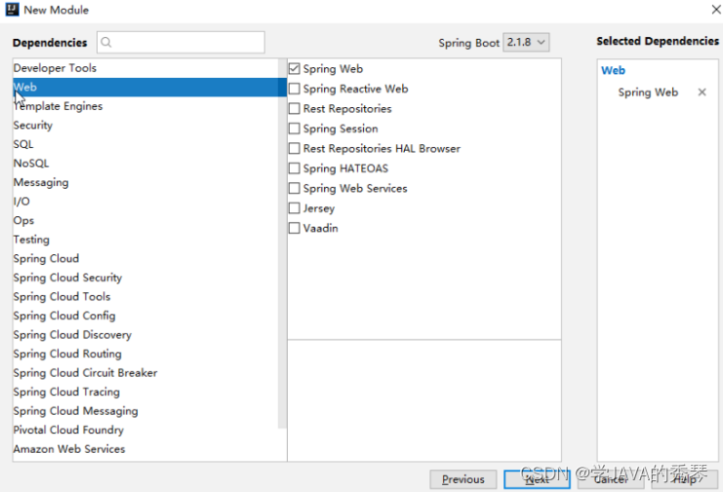
Task: Click the IntelliJ IDEA title bar icon
Action: [12, 9]
